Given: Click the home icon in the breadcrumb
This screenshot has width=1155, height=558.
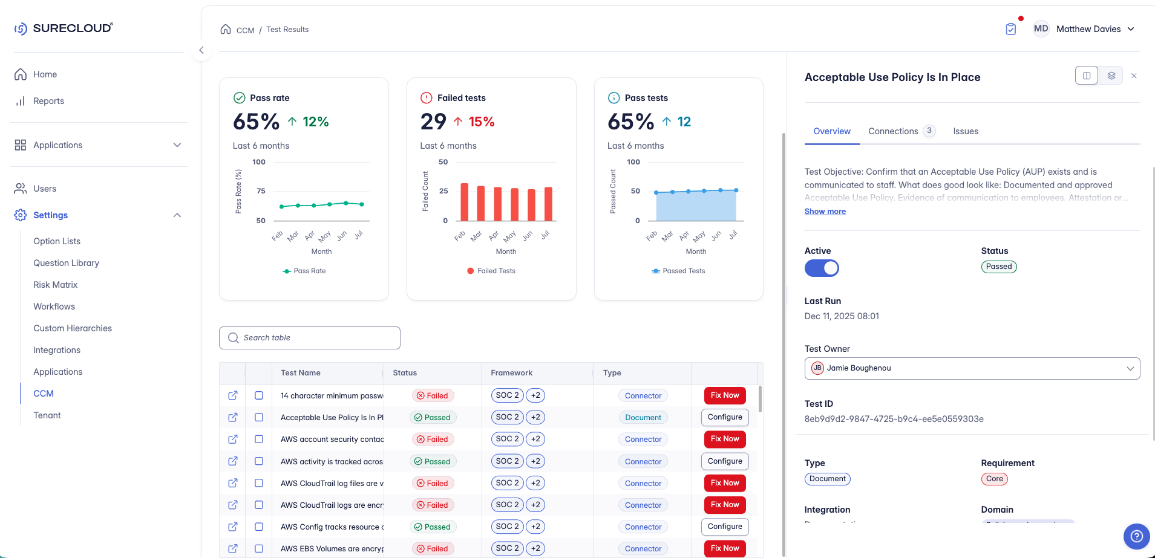Looking at the screenshot, I should (226, 29).
